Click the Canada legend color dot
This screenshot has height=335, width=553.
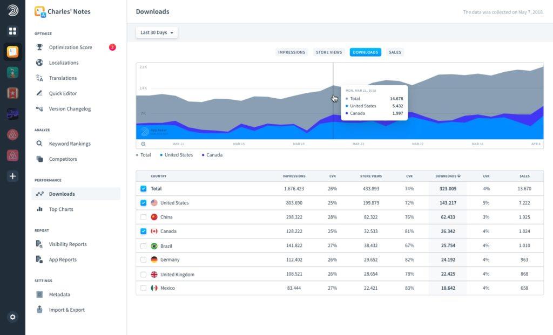click(203, 155)
